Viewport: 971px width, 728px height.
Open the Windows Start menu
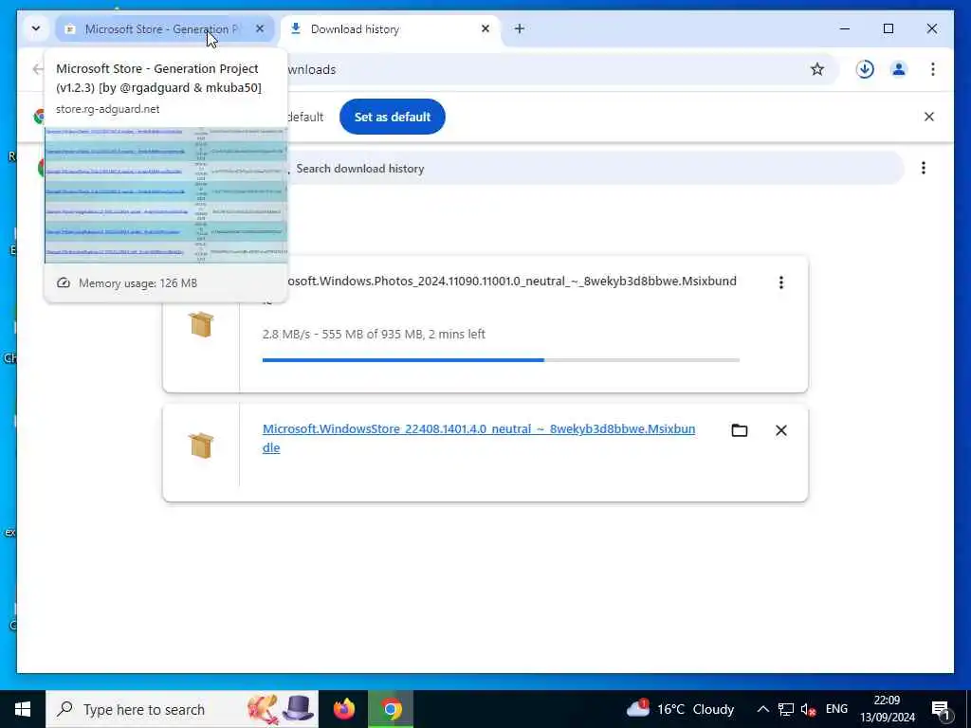click(23, 709)
